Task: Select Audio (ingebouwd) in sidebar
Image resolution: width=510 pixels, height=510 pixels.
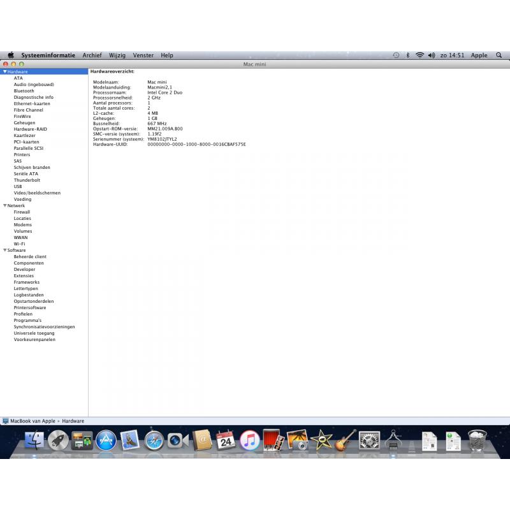Action: point(34,85)
